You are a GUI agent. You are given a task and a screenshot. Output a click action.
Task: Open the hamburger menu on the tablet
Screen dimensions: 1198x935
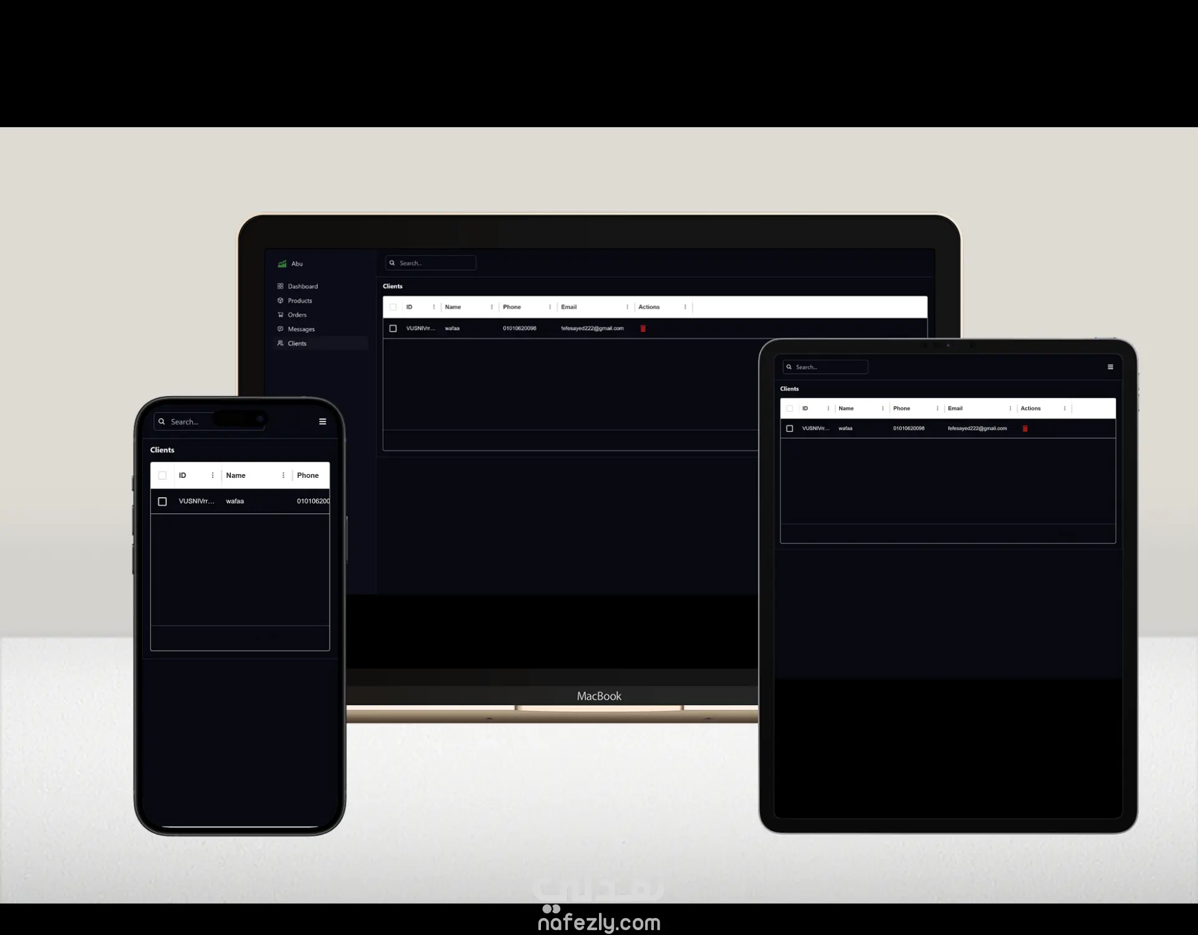[1110, 367]
